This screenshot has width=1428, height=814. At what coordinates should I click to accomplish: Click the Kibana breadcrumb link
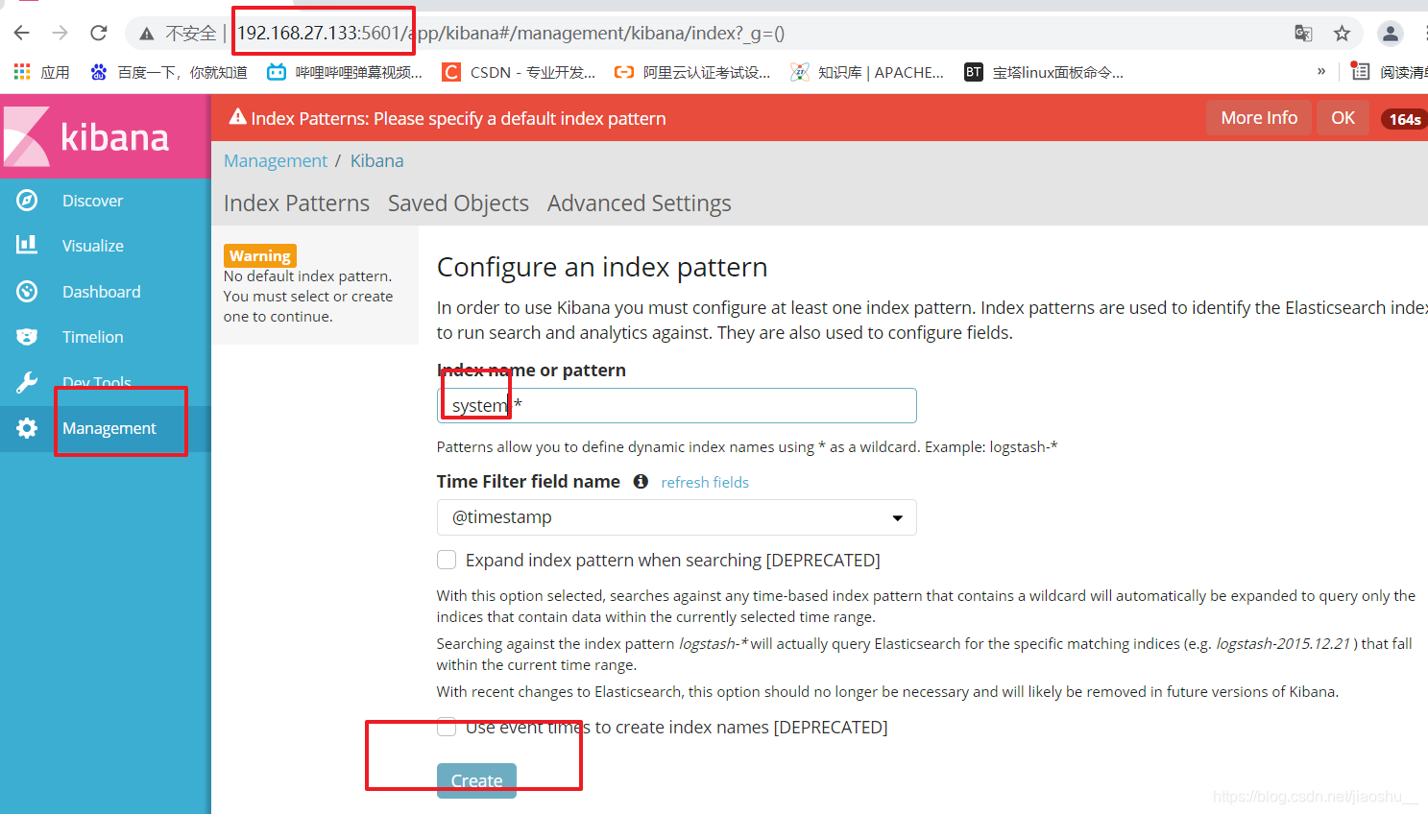click(376, 161)
